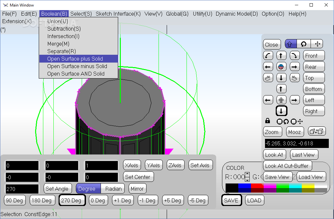
Task: Open the Option(O) menu
Action: [273, 14]
